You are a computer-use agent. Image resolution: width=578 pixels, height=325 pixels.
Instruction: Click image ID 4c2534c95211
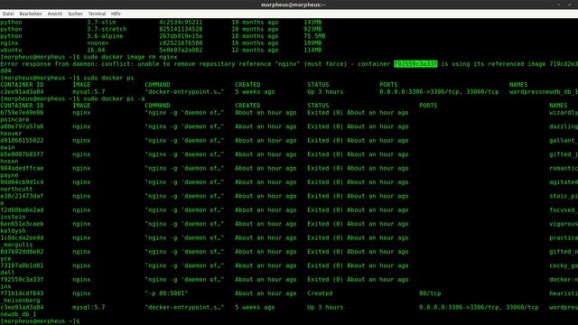tap(181, 22)
